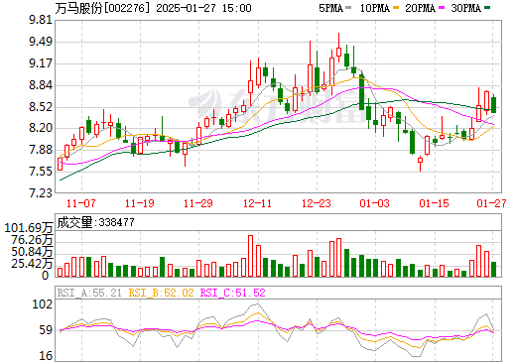Screen dimensions: 516x362
Task: Click the 01-27 date axis label
Action: 491,203
